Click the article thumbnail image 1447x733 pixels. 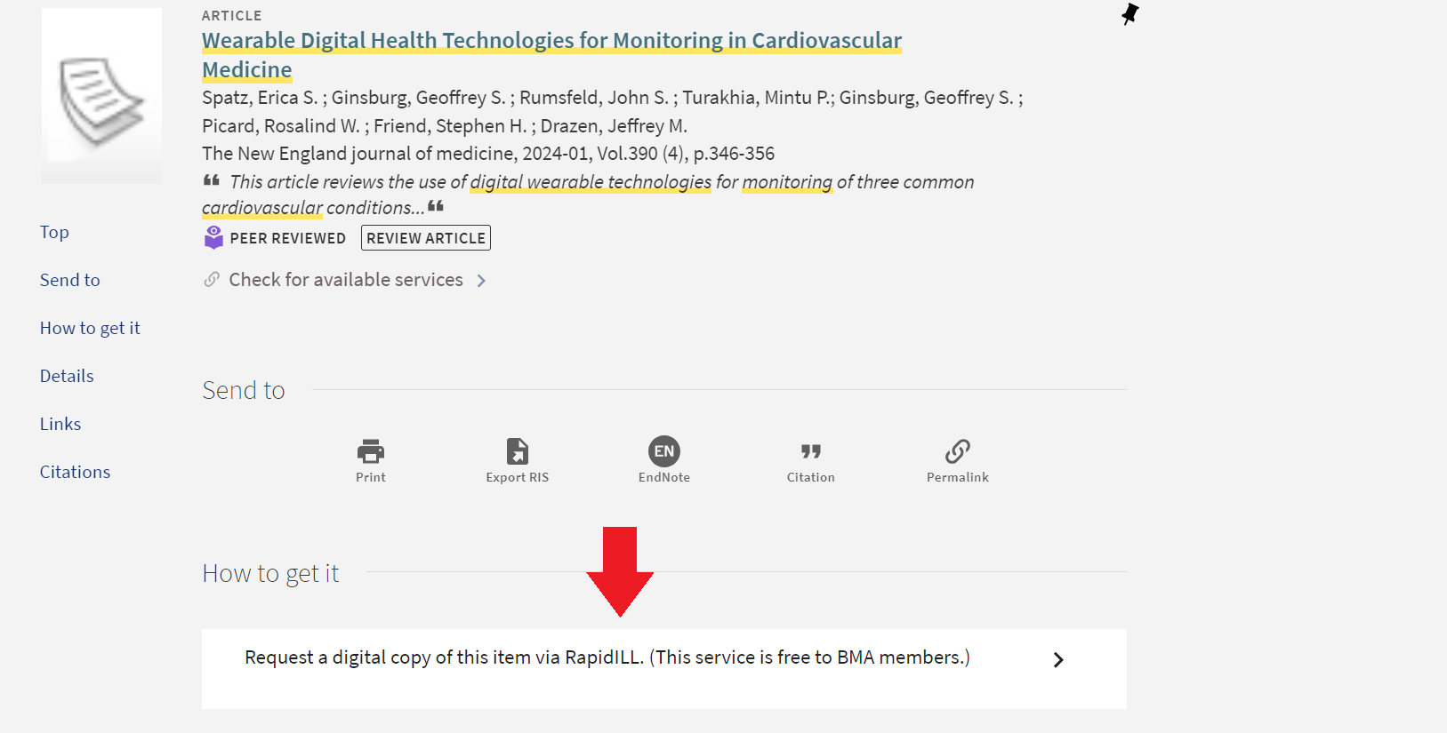point(101,96)
